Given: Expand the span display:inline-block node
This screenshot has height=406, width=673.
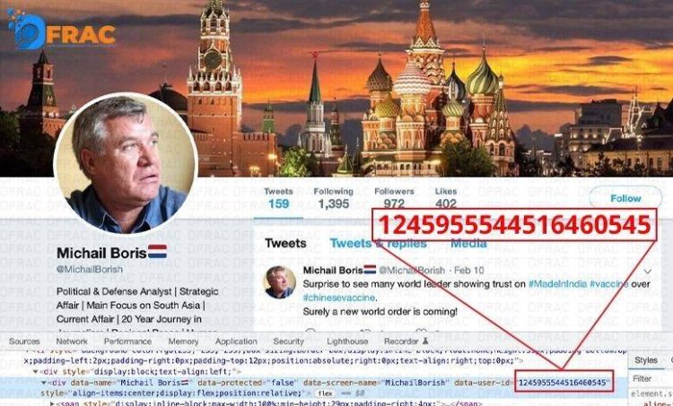Looking at the screenshot, I should tap(52, 403).
